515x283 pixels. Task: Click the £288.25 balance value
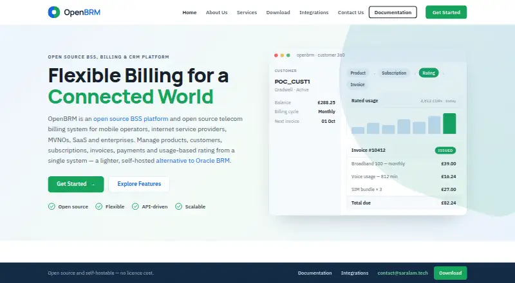click(x=326, y=103)
